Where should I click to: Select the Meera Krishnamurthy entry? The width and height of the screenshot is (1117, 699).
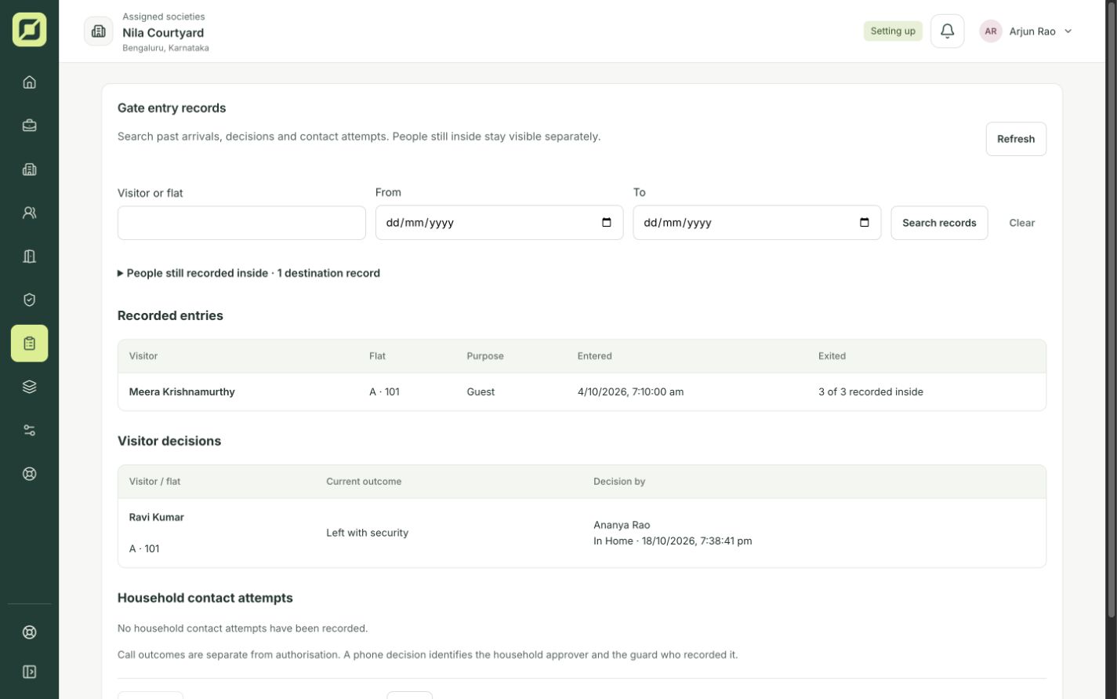tap(582, 391)
